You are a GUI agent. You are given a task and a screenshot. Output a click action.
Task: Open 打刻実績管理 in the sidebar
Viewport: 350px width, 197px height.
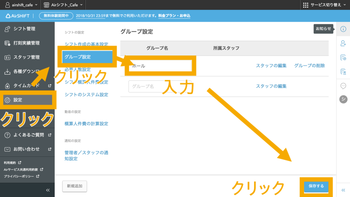tap(26, 43)
